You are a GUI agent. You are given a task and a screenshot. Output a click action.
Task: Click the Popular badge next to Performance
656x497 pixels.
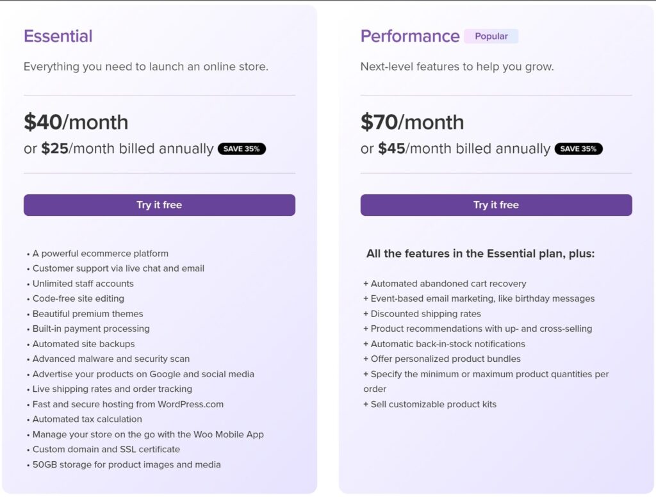pos(491,37)
